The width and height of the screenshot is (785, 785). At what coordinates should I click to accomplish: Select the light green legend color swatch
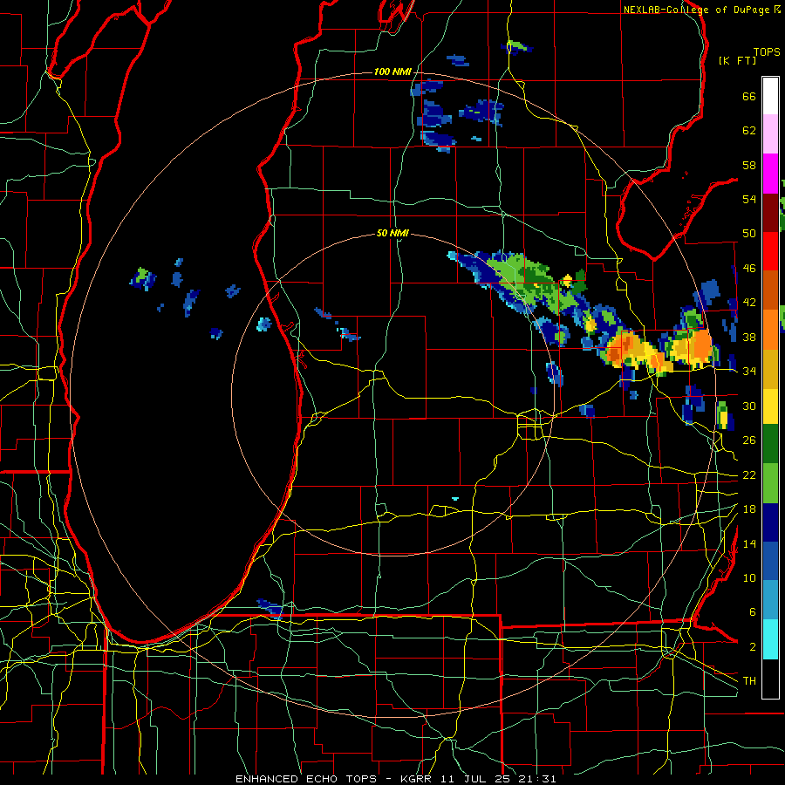[770, 483]
